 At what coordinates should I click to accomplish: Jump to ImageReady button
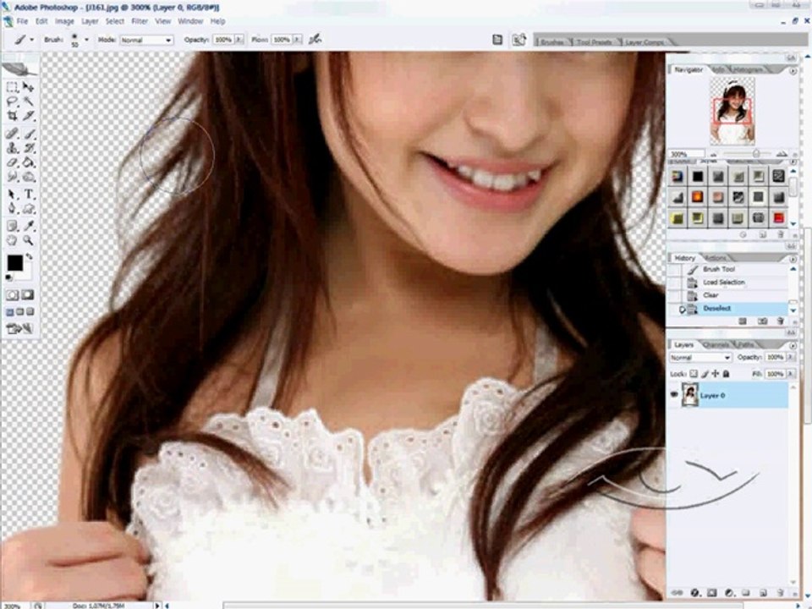19,328
